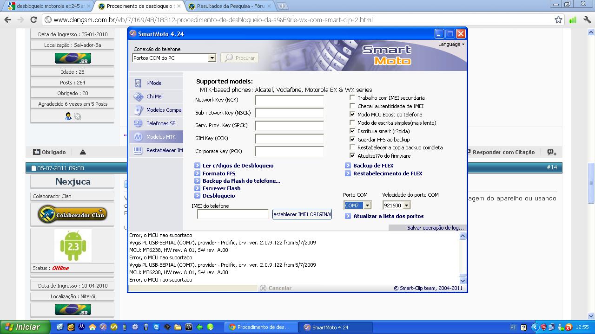Select the i-Mode sidebar icon
The height and width of the screenshot is (334, 595).
click(x=138, y=83)
